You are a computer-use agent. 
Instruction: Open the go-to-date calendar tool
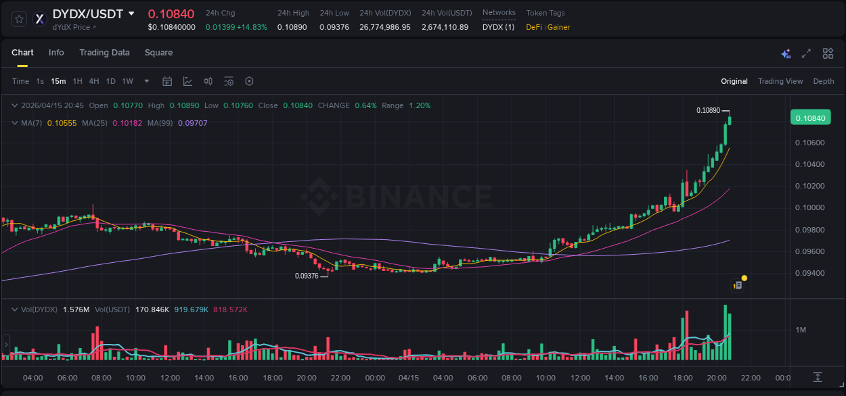click(167, 80)
